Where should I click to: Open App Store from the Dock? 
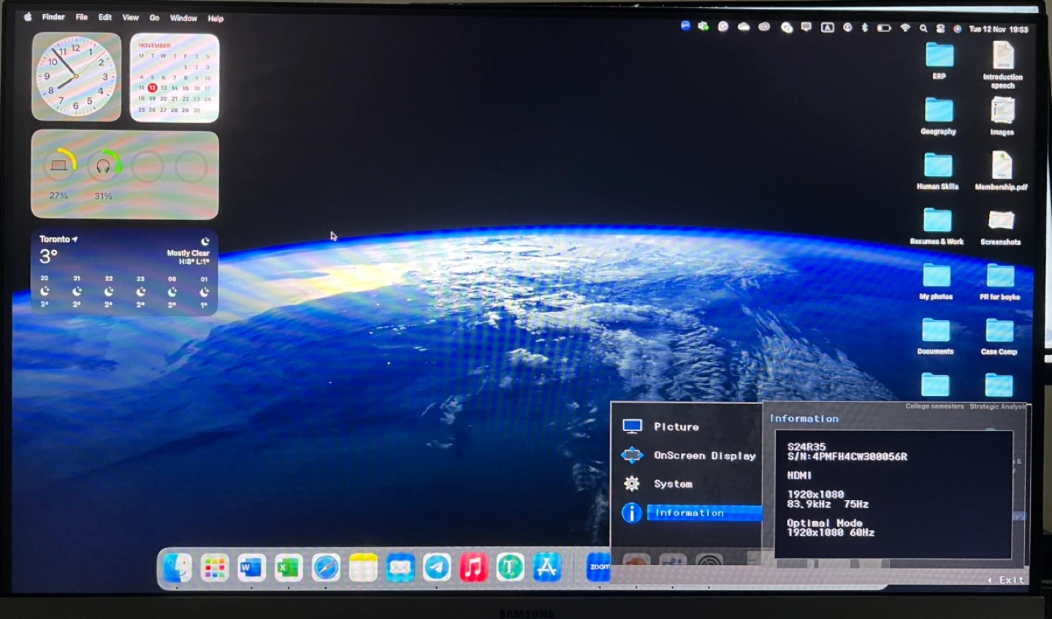(x=546, y=568)
